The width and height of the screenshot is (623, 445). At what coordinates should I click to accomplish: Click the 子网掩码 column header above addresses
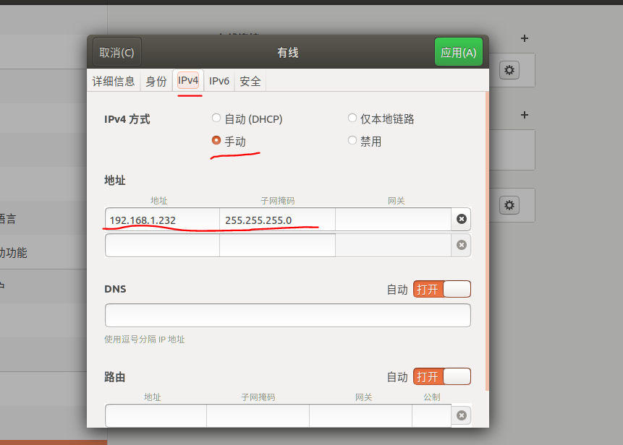tap(278, 201)
